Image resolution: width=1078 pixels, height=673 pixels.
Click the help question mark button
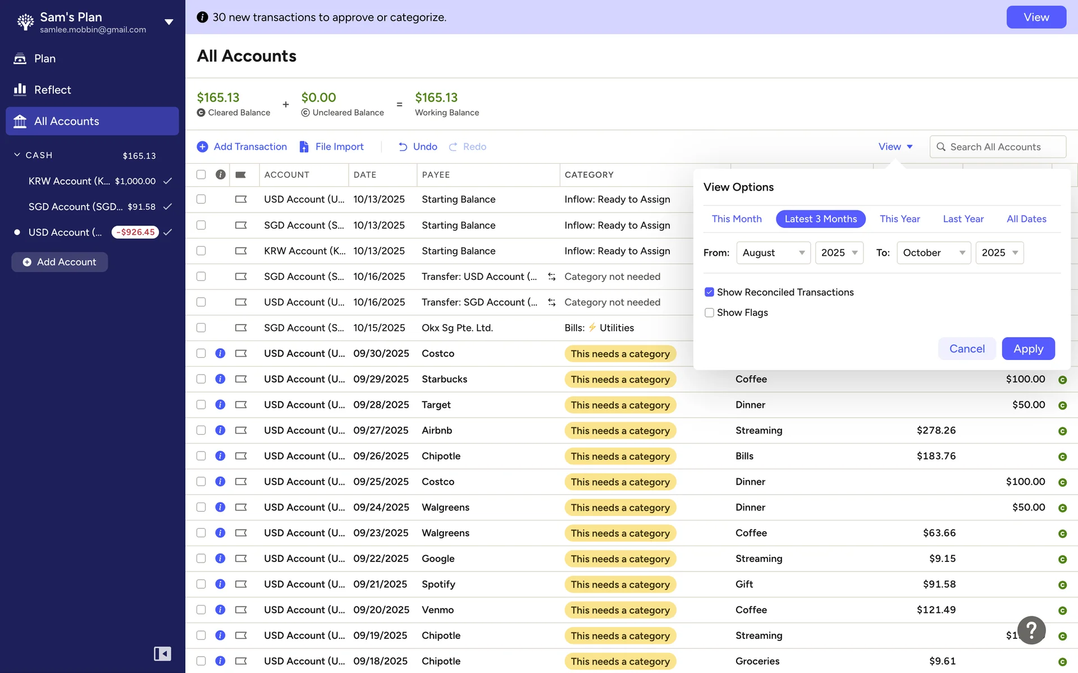click(1031, 630)
